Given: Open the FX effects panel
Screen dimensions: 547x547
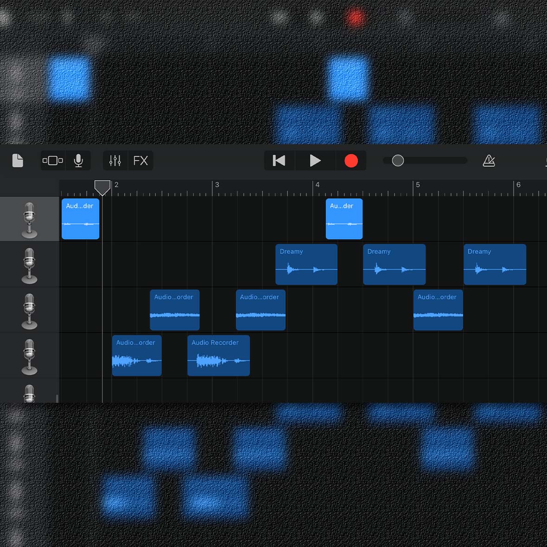Looking at the screenshot, I should coord(140,160).
